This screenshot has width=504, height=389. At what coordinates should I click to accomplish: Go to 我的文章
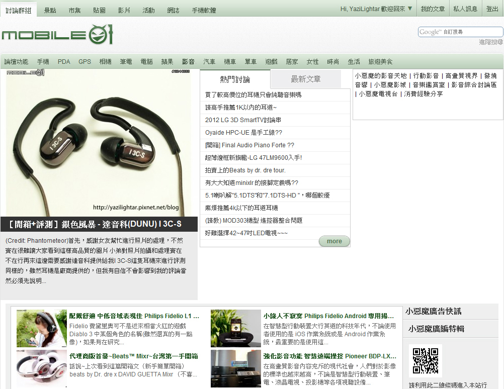click(433, 9)
